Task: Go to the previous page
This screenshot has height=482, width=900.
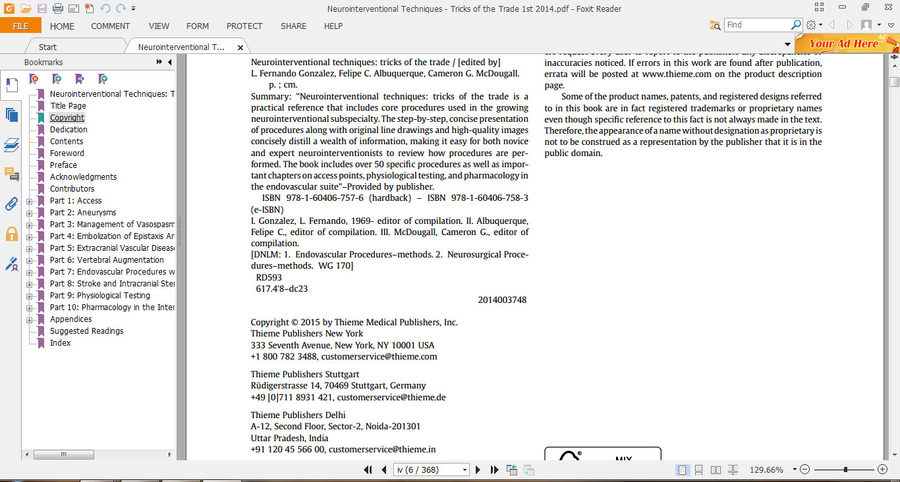Action: (384, 469)
